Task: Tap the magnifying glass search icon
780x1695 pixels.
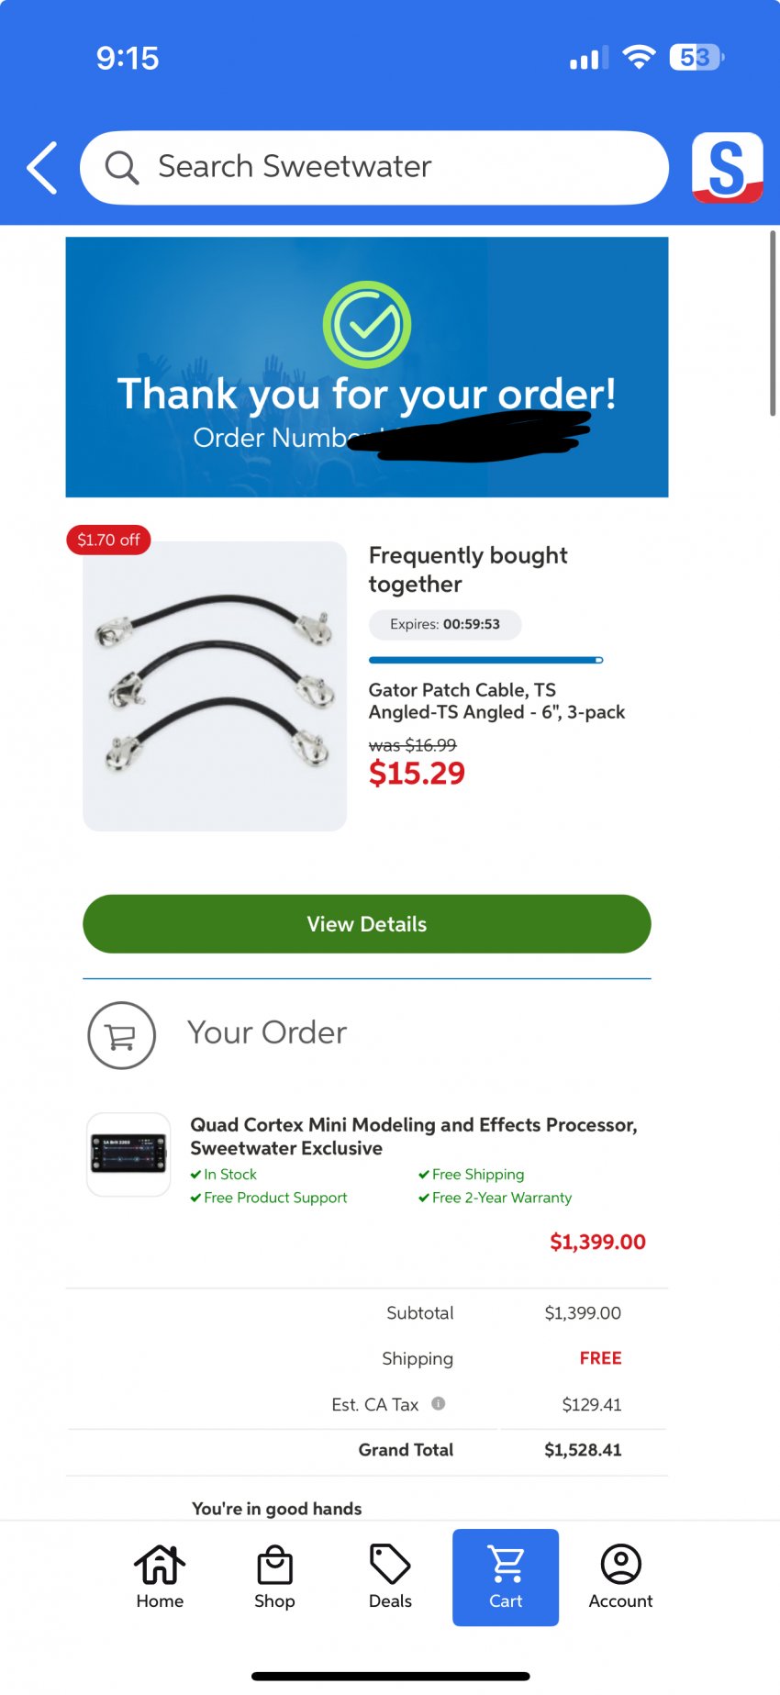Action: pyautogui.click(x=121, y=168)
